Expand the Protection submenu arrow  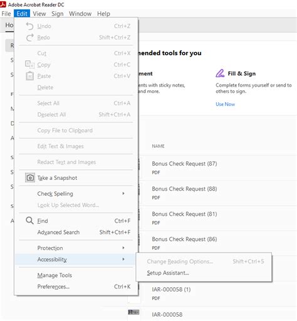123,248
